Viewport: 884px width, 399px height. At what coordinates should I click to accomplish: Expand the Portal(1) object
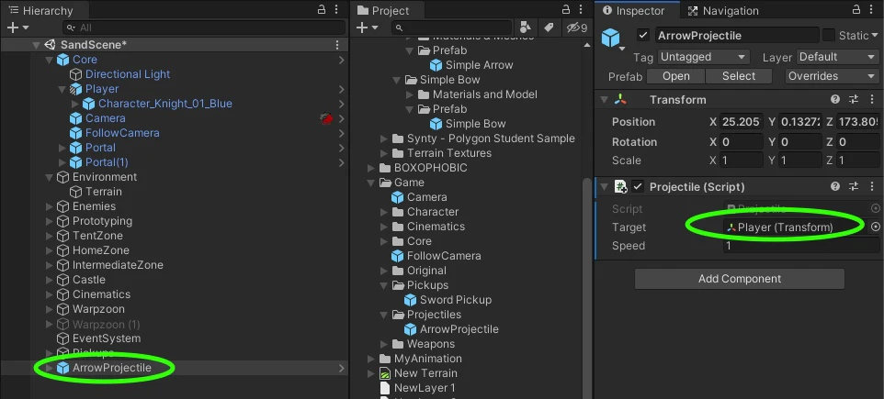(62, 162)
